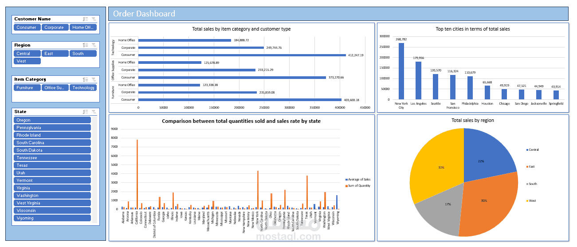This screenshot has height=247, width=577.
Task: Click Average of Sales legend swatch
Action: (x=346, y=179)
